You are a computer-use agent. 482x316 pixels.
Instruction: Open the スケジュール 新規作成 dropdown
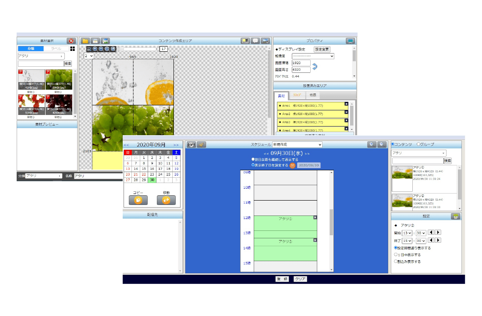click(297, 144)
